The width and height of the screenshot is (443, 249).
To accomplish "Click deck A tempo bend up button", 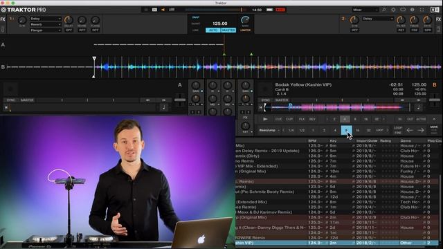I will point(164,100).
